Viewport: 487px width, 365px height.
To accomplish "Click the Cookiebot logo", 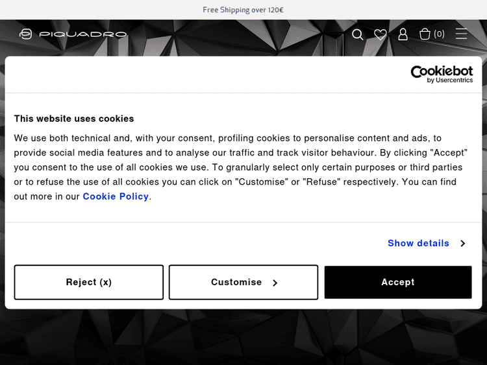I will pyautogui.click(x=442, y=72).
